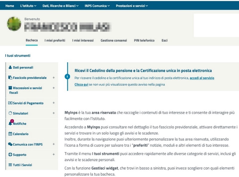Switch to the I miei preferiti tab
Screen dimensions: 239x177
coord(55,40)
